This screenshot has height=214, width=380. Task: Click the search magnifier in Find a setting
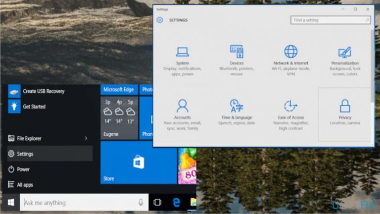tap(367, 20)
